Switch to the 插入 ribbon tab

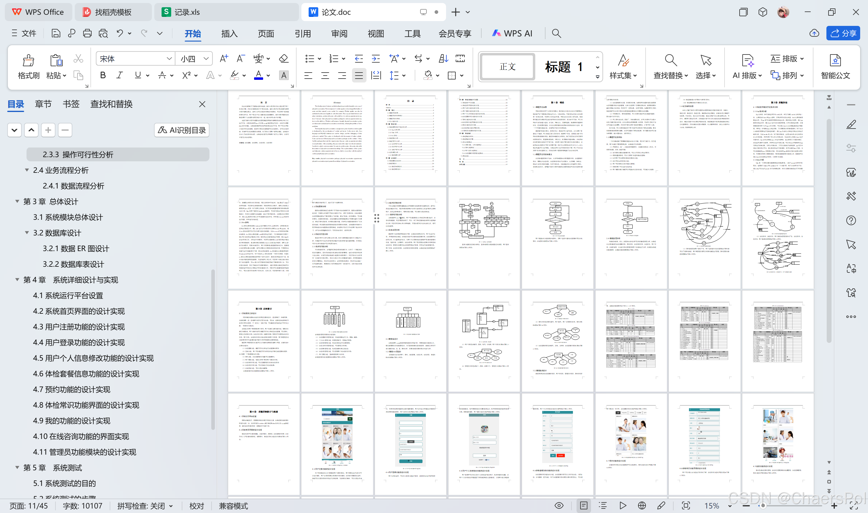click(229, 33)
